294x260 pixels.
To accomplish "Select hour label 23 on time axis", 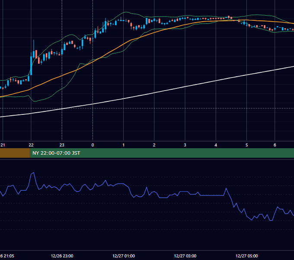I will coord(62,145).
